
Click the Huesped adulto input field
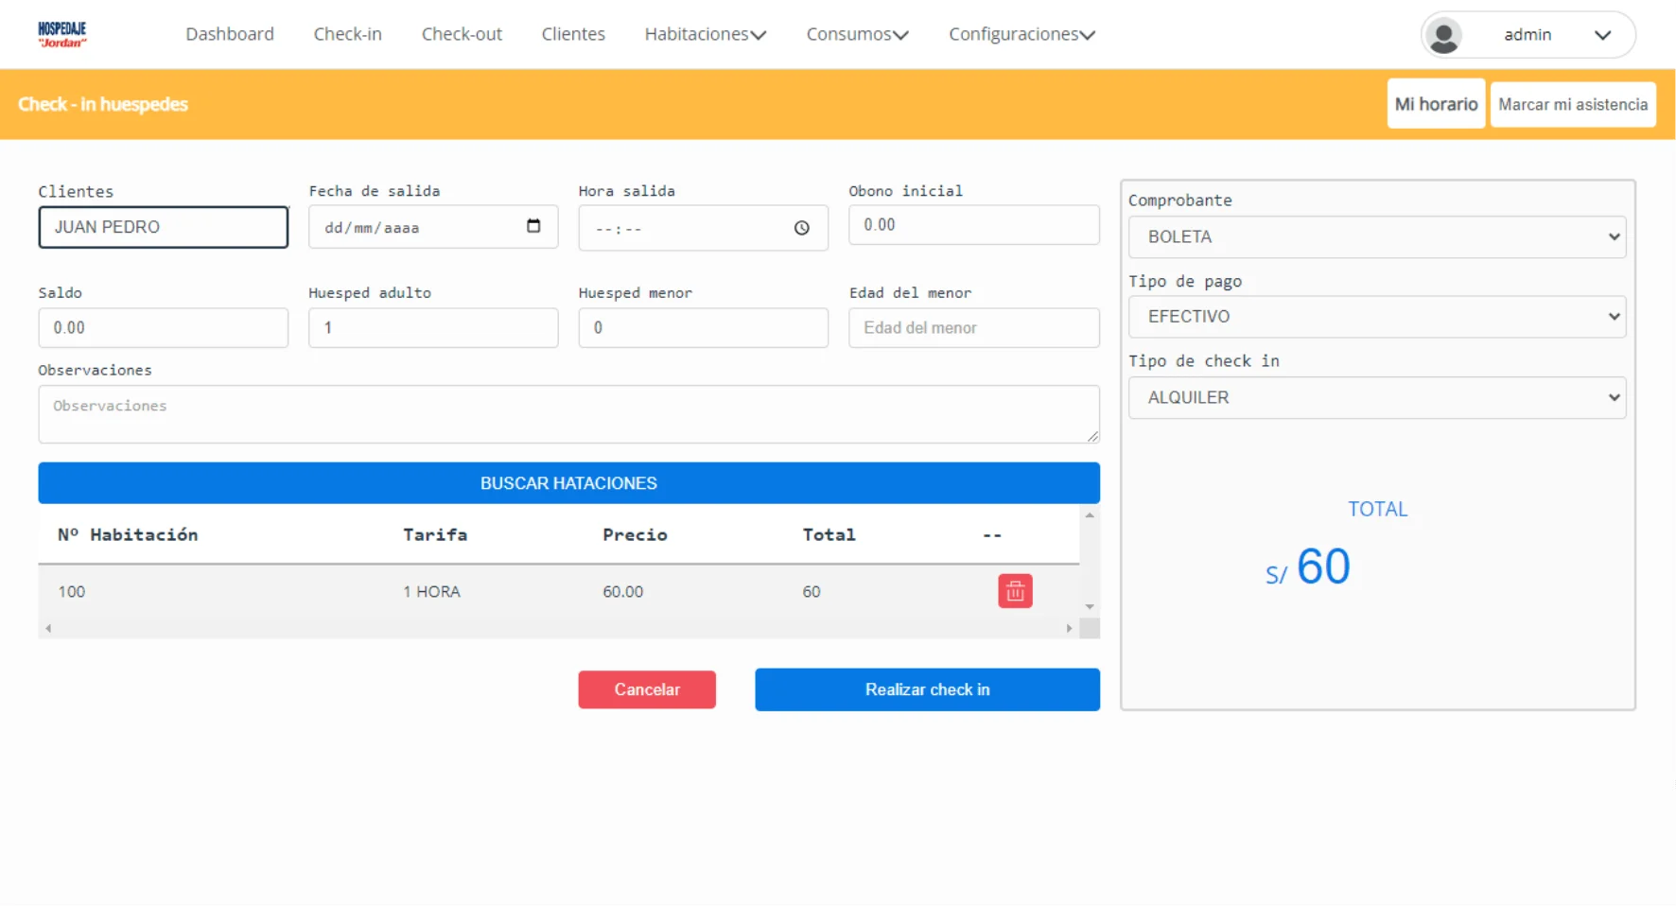point(433,327)
